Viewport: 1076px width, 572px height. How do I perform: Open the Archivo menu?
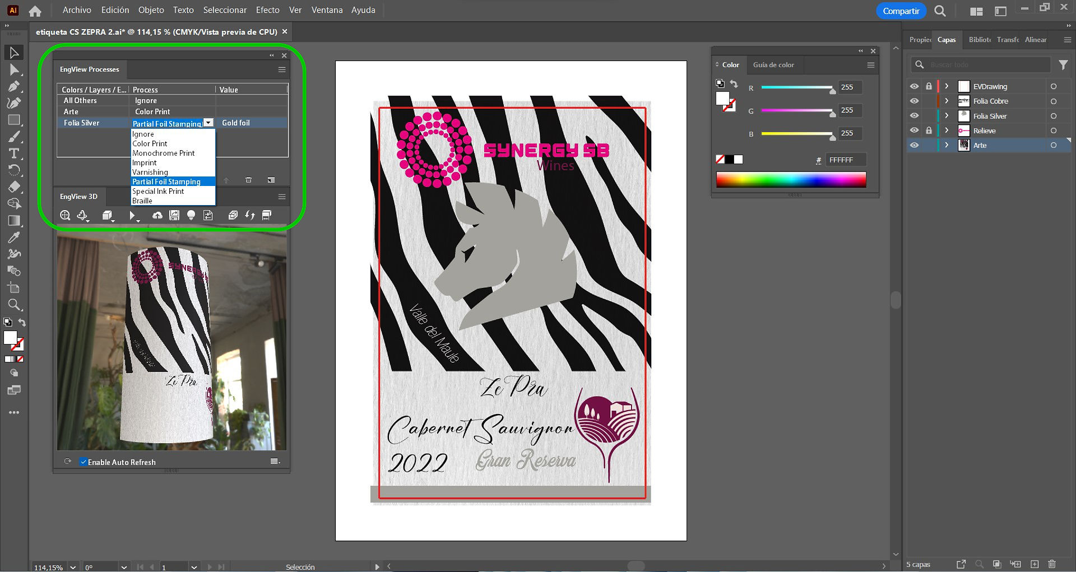[x=77, y=10]
